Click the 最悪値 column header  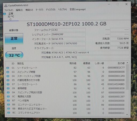(x=87, y=63)
